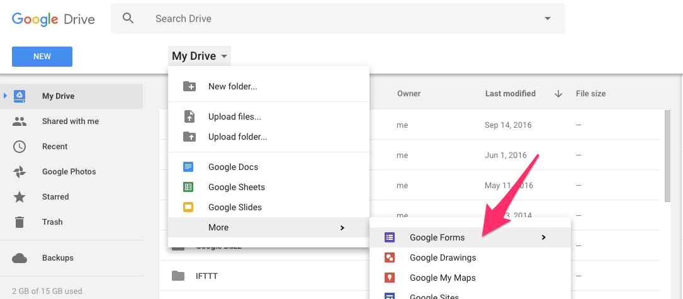Select Upload folder... menu entry
The image size is (683, 299).
click(237, 137)
